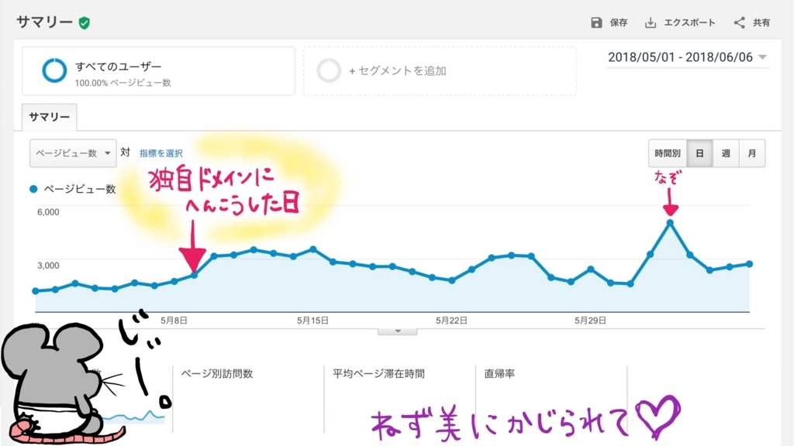Click the 100.00% ページビュー数 text
Viewport: 794px width, 446px height.
[x=123, y=83]
